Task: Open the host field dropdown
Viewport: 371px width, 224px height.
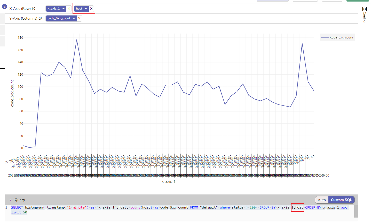Action: (86, 8)
